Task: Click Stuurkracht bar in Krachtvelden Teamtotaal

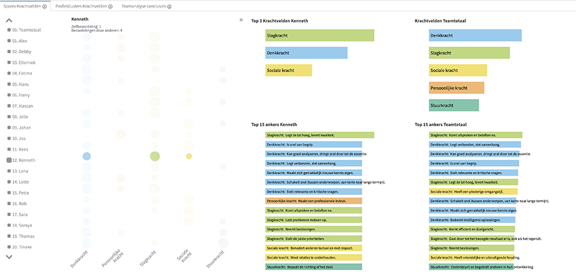Action: tap(454, 105)
